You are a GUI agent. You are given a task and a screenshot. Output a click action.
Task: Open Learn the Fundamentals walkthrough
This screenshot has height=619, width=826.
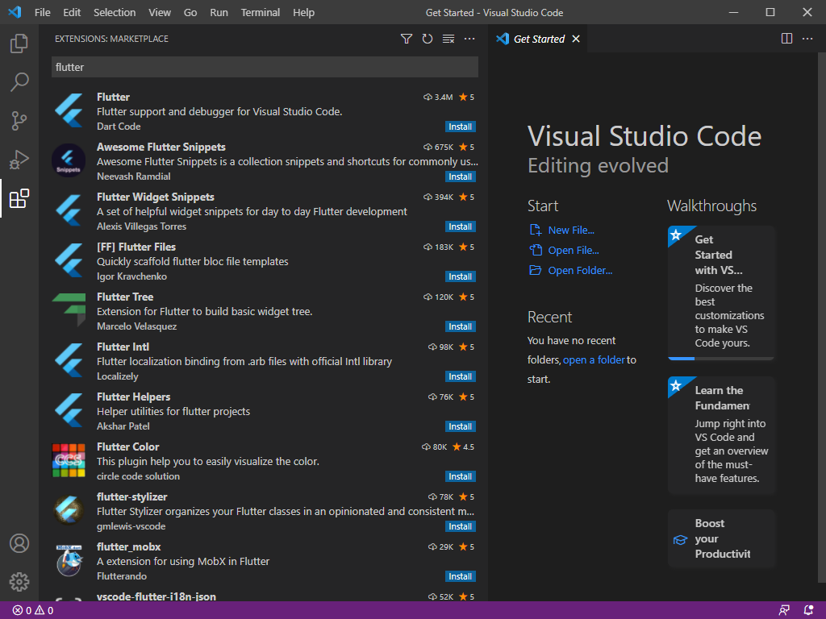pos(720,435)
